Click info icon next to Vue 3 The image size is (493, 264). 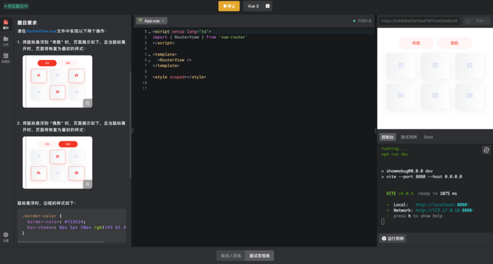(267, 6)
